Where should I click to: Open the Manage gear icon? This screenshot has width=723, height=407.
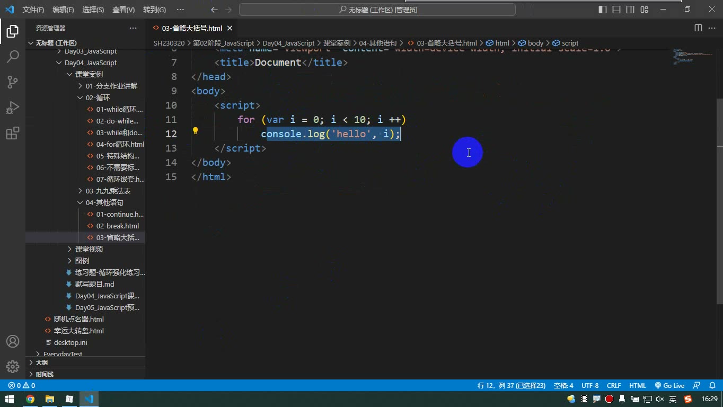tap(13, 366)
